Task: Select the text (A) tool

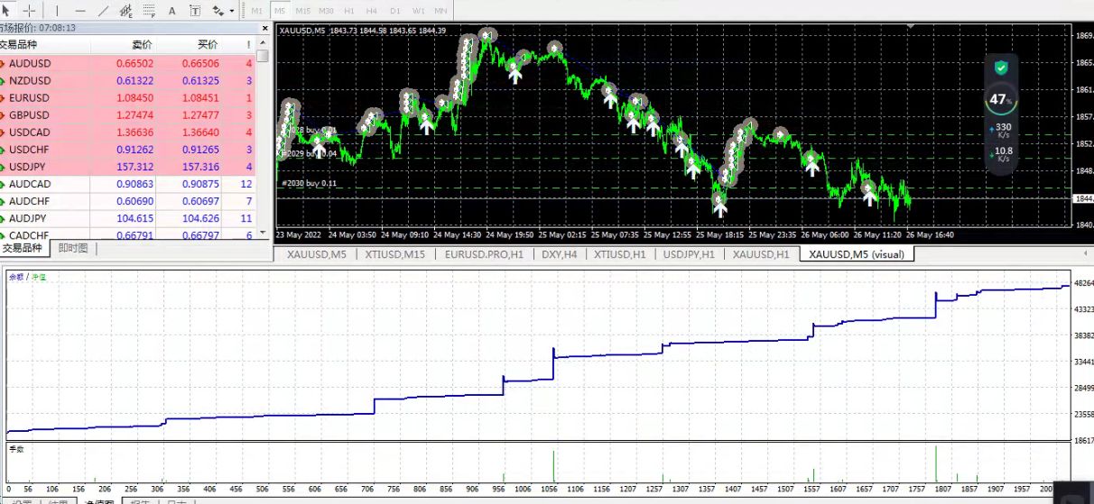Action: tap(172, 10)
